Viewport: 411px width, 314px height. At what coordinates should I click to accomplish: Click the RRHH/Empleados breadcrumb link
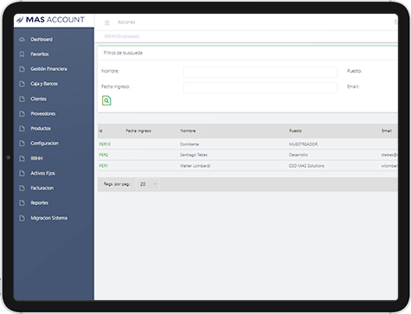[122, 36]
